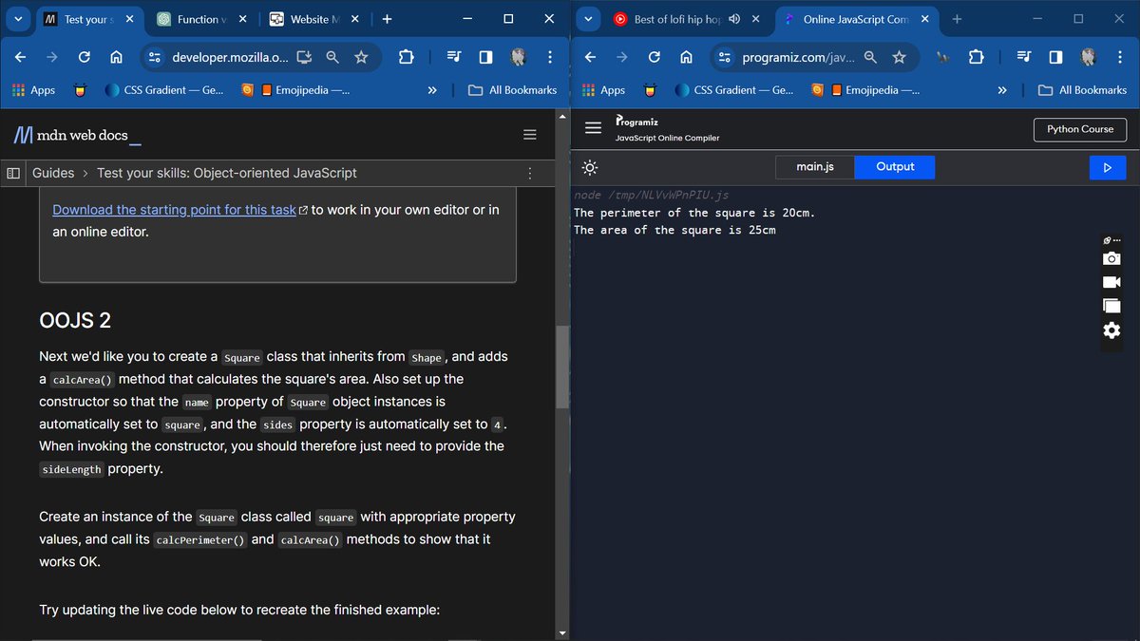Open the 'Download the starting point for this task' link
The width and height of the screenshot is (1140, 641).
click(x=180, y=210)
